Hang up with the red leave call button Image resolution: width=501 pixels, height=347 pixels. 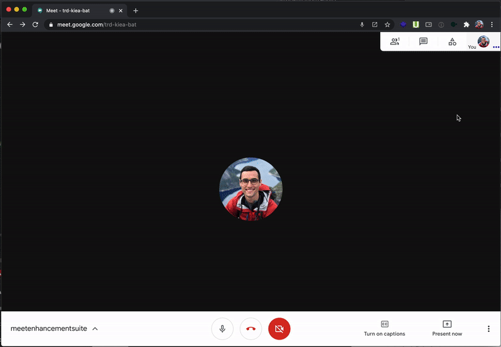point(251,329)
